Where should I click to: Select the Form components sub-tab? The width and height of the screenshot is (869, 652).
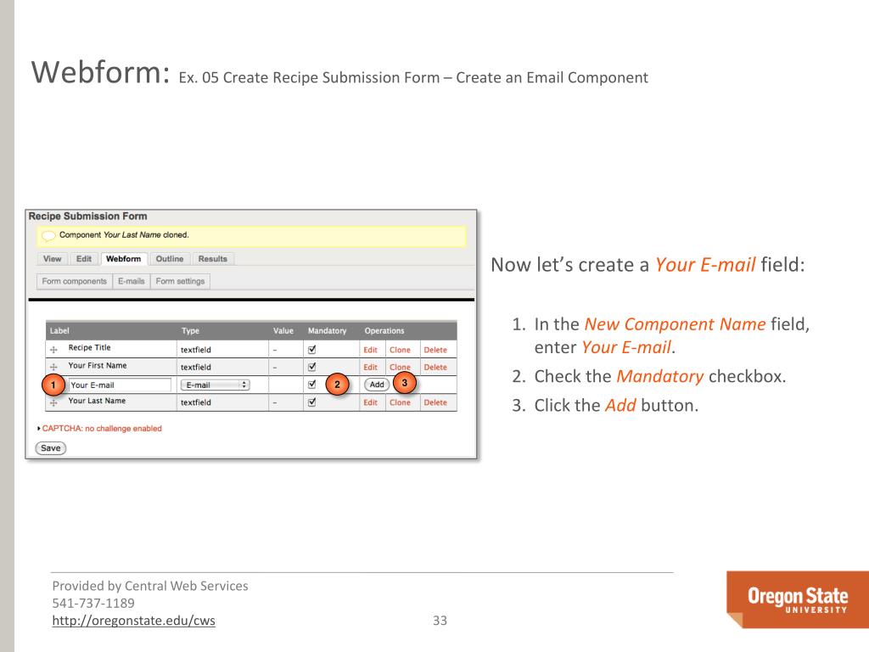tap(75, 281)
